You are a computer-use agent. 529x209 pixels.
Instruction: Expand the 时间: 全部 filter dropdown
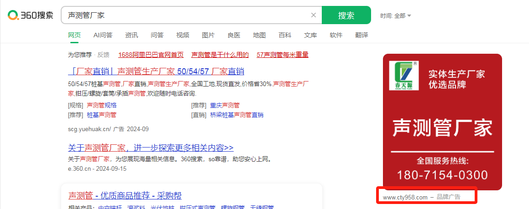point(395,16)
